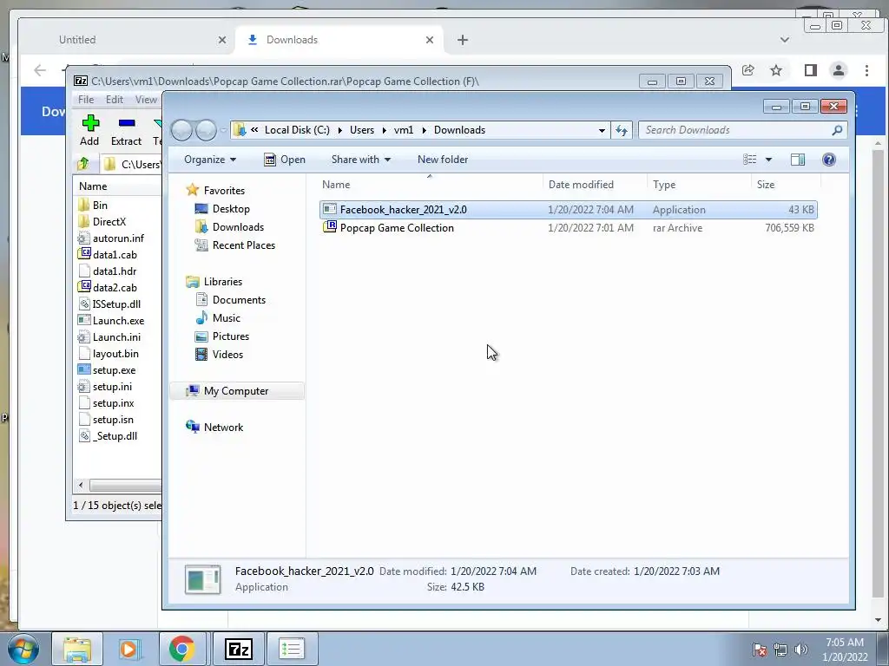Screen dimensions: 889x666
Task: Go up one folder in 7-Zip
Action: [83, 164]
